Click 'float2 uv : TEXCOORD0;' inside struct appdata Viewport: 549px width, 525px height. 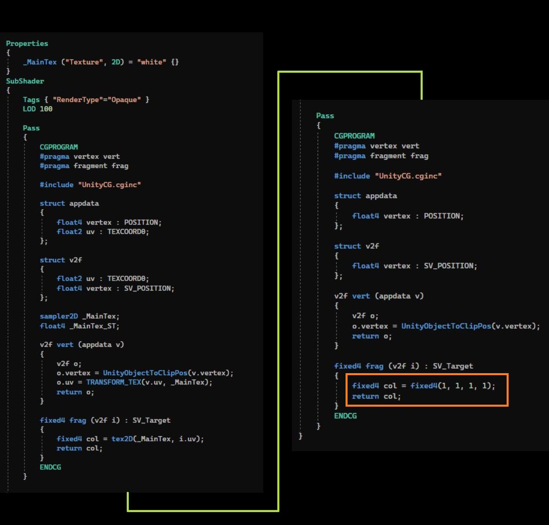103,231
